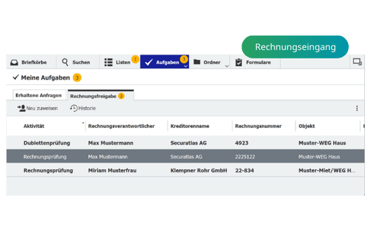Expand the Ordner dropdown chevron
371x250 pixels.
click(227, 66)
